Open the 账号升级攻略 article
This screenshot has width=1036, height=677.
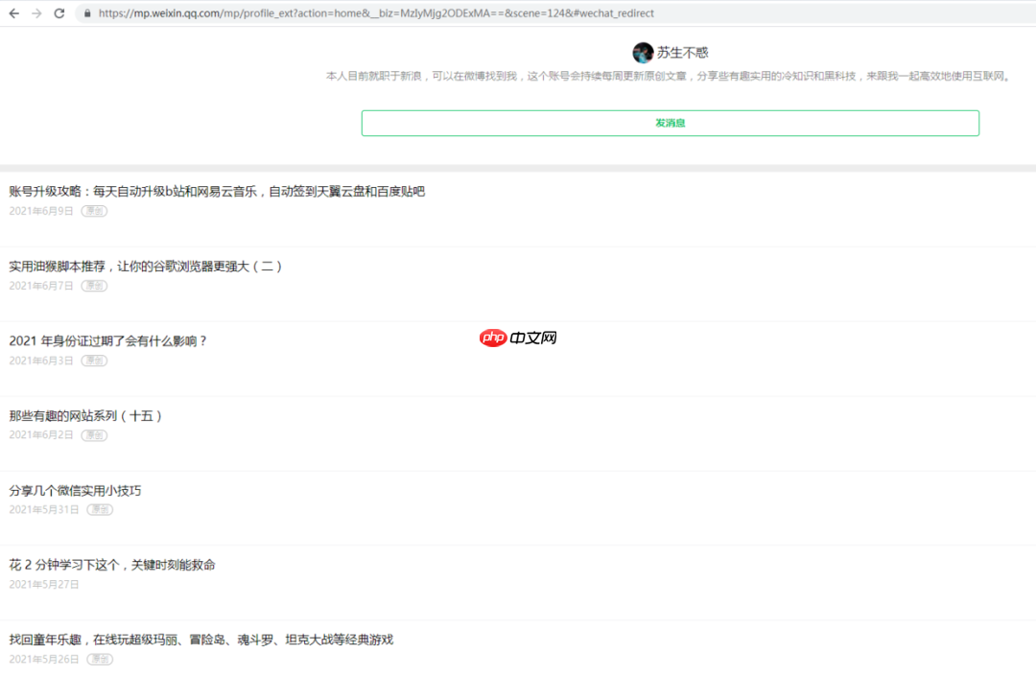tap(216, 191)
